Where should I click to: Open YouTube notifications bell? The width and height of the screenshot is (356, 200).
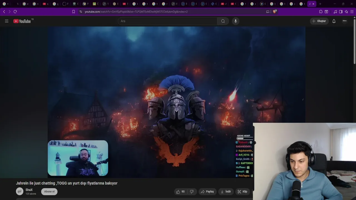pyautogui.click(x=334, y=21)
